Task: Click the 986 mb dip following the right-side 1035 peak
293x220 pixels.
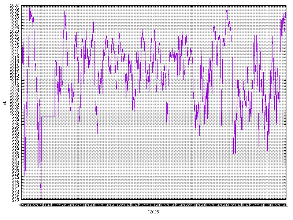Action: click(234, 153)
